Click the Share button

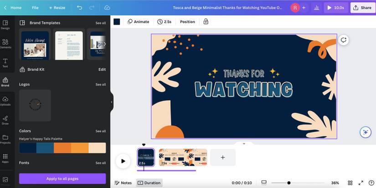coord(363,8)
